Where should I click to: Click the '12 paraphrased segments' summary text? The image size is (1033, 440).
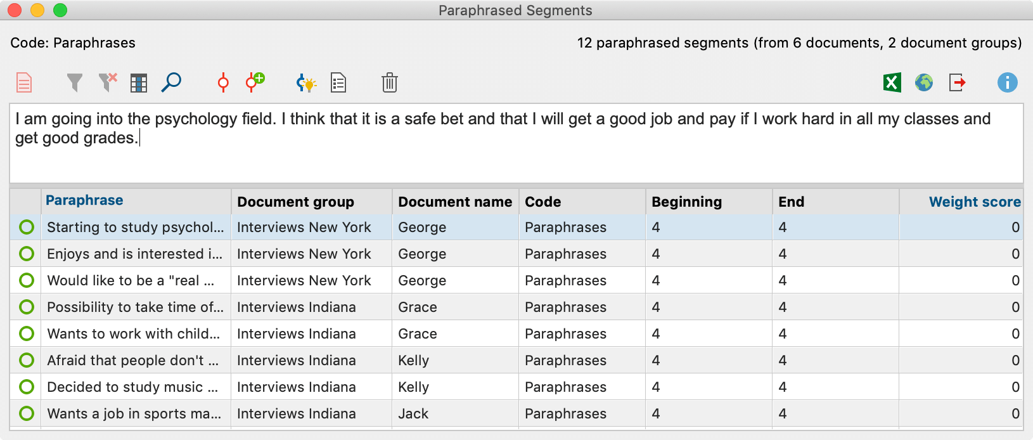[799, 42]
